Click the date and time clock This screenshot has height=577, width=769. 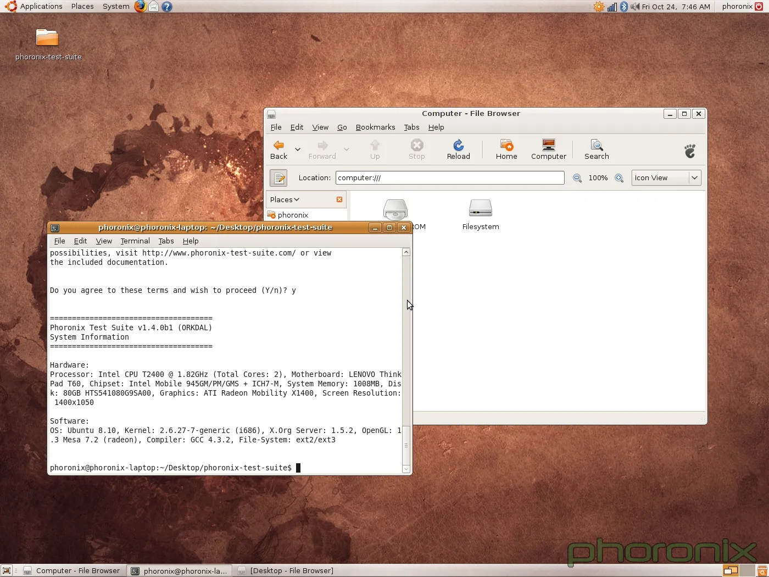pyautogui.click(x=676, y=7)
